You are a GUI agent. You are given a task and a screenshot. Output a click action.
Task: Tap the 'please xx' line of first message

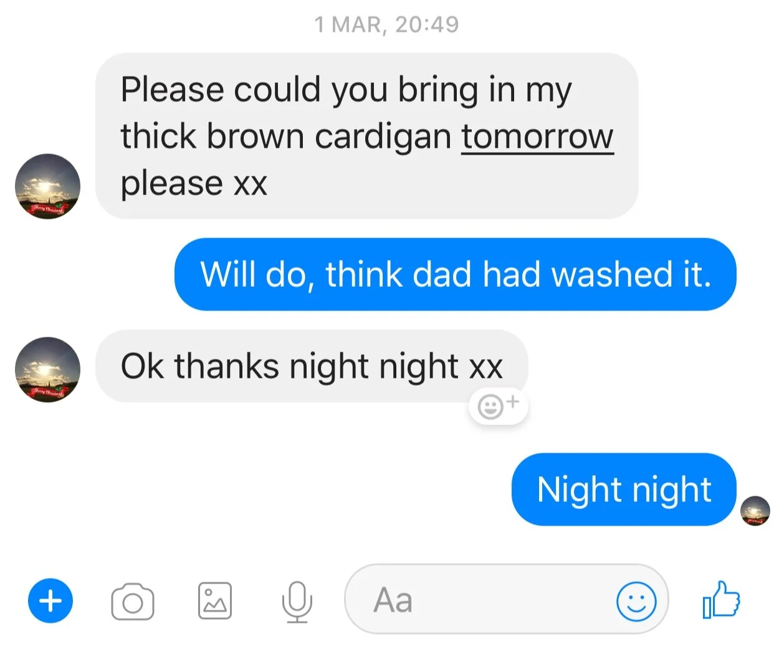point(194,183)
